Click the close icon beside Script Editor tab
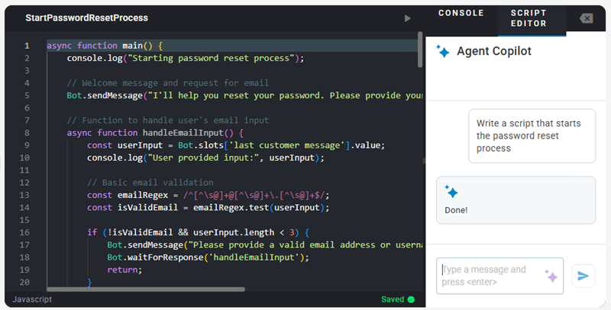The width and height of the screenshot is (611, 310). pyautogui.click(x=586, y=18)
